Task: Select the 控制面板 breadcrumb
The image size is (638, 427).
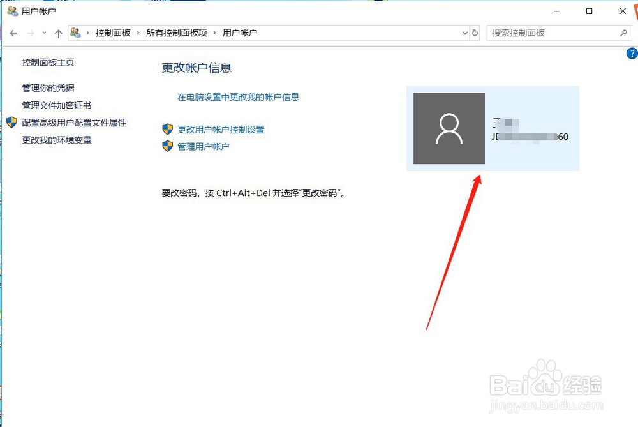Action: point(113,33)
